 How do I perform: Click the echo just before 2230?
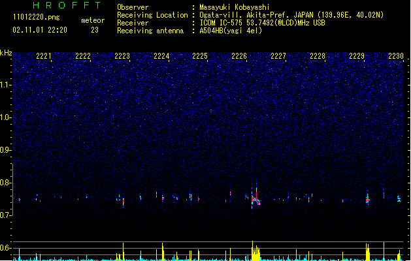click(x=399, y=199)
